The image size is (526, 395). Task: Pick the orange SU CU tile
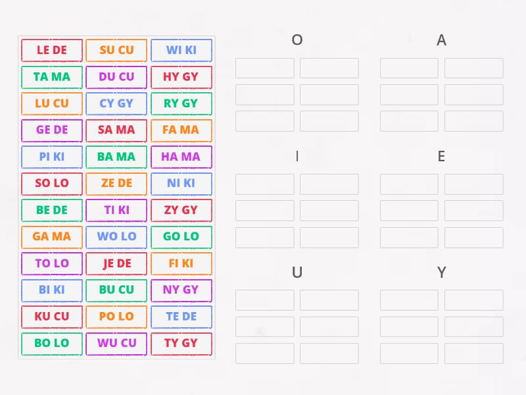pyautogui.click(x=116, y=50)
